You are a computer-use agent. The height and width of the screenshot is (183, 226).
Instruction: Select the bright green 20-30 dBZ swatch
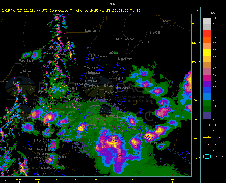(207, 103)
